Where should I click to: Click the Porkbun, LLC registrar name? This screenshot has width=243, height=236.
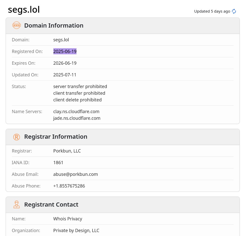[67, 151]
